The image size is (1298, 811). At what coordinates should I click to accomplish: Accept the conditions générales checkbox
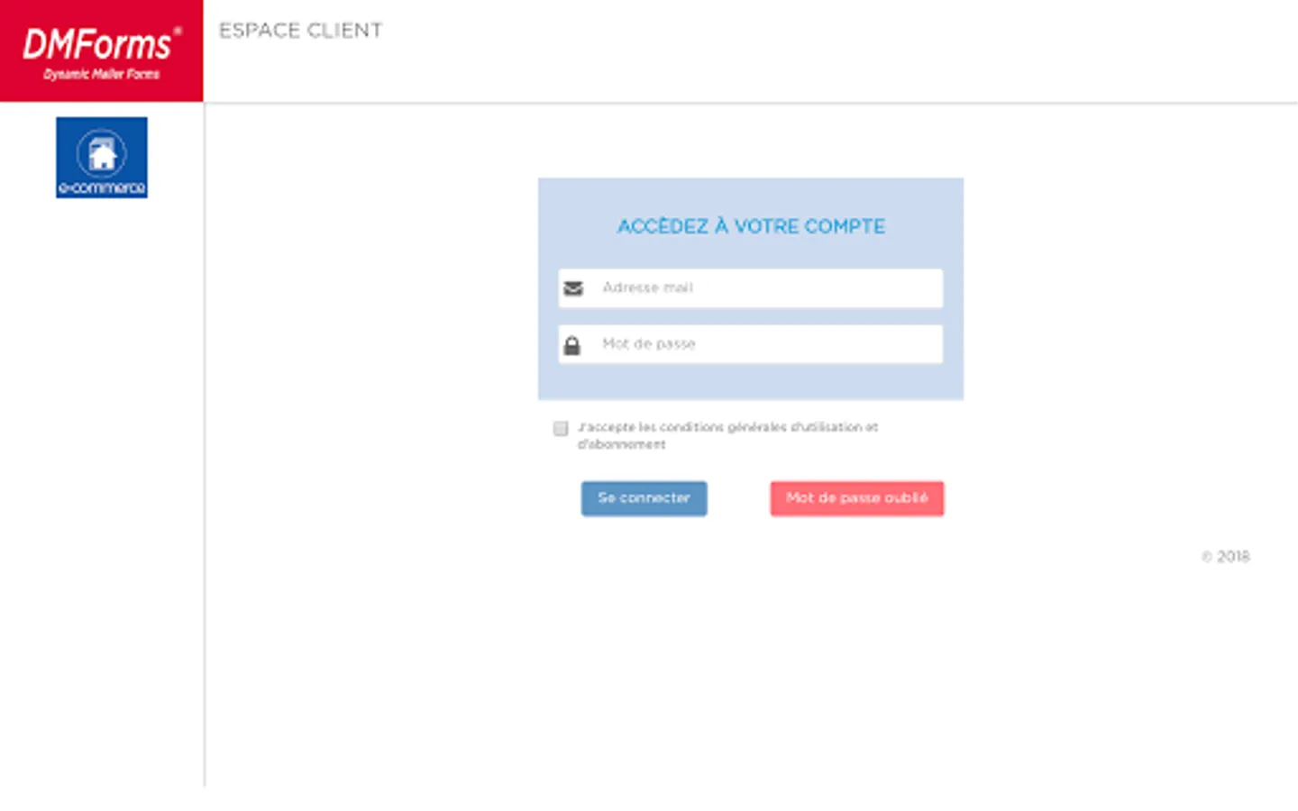(x=561, y=428)
